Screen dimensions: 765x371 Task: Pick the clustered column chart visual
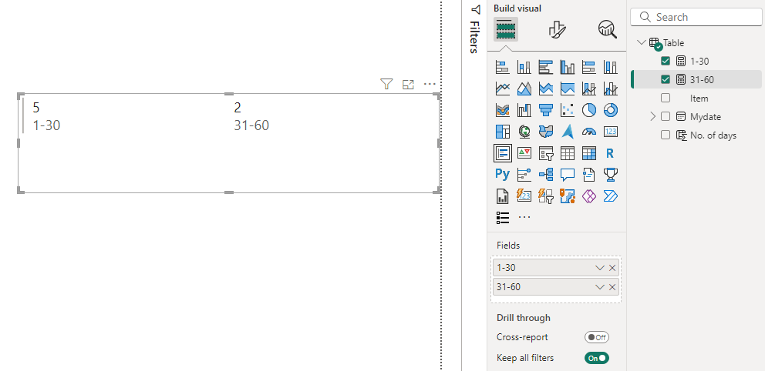pyautogui.click(x=568, y=67)
